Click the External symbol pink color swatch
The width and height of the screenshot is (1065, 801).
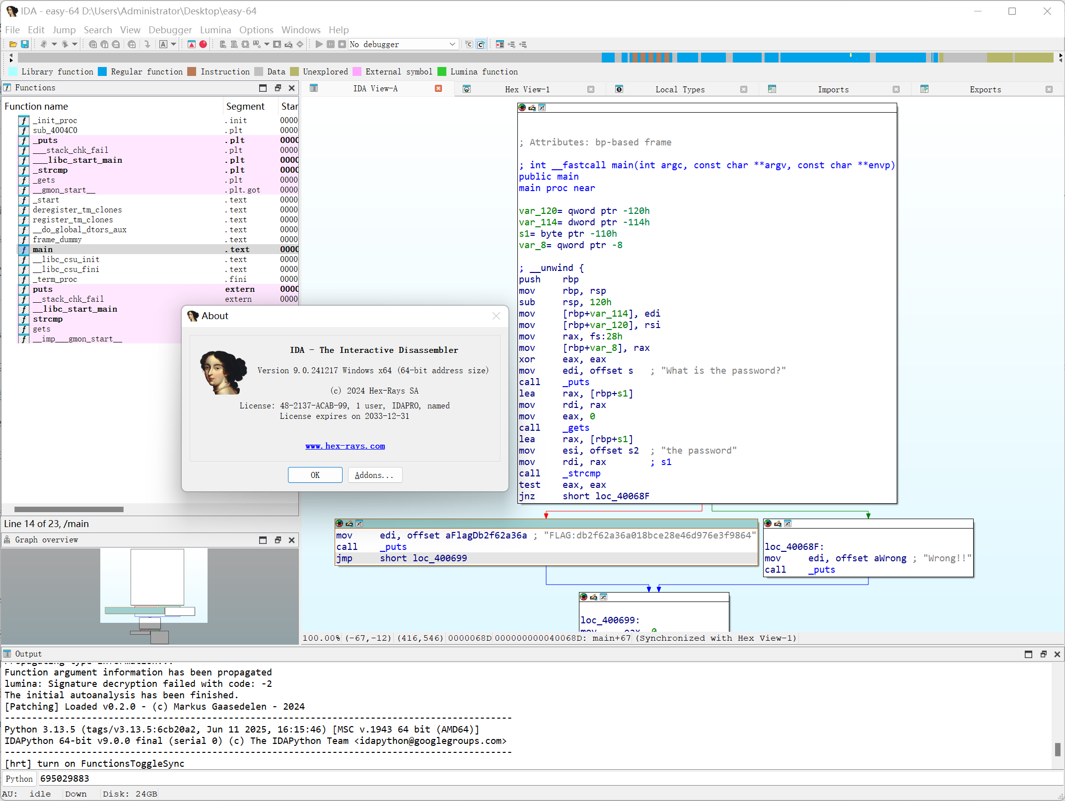(357, 71)
